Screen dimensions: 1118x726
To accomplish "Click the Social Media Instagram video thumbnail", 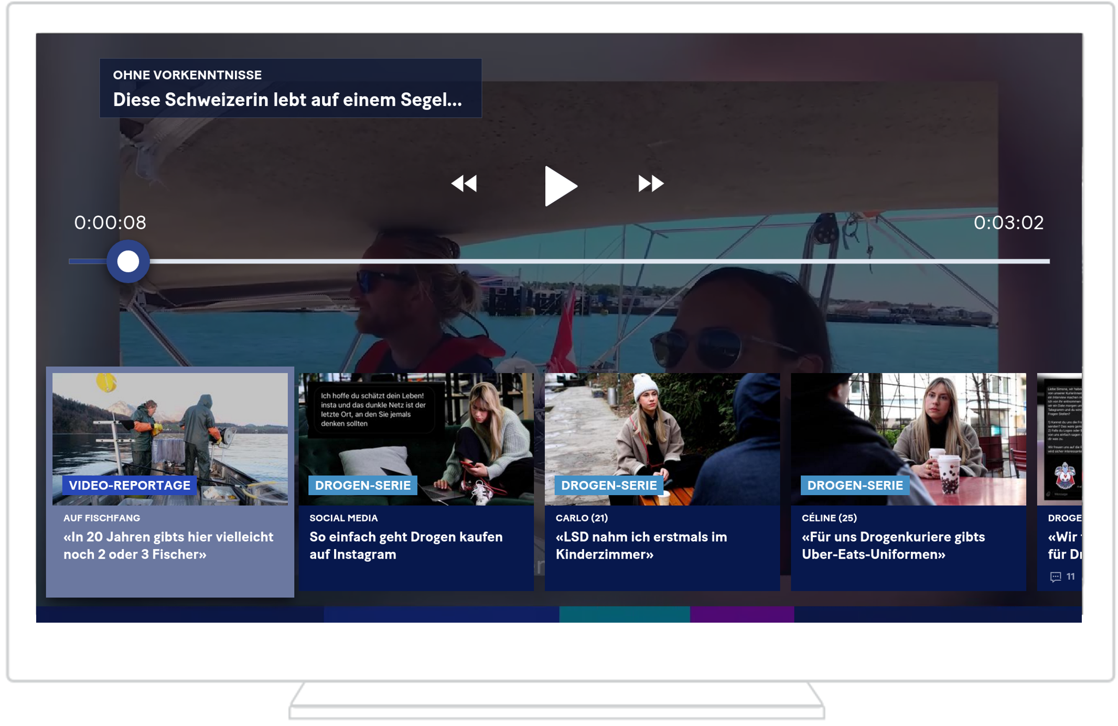I will [x=415, y=430].
